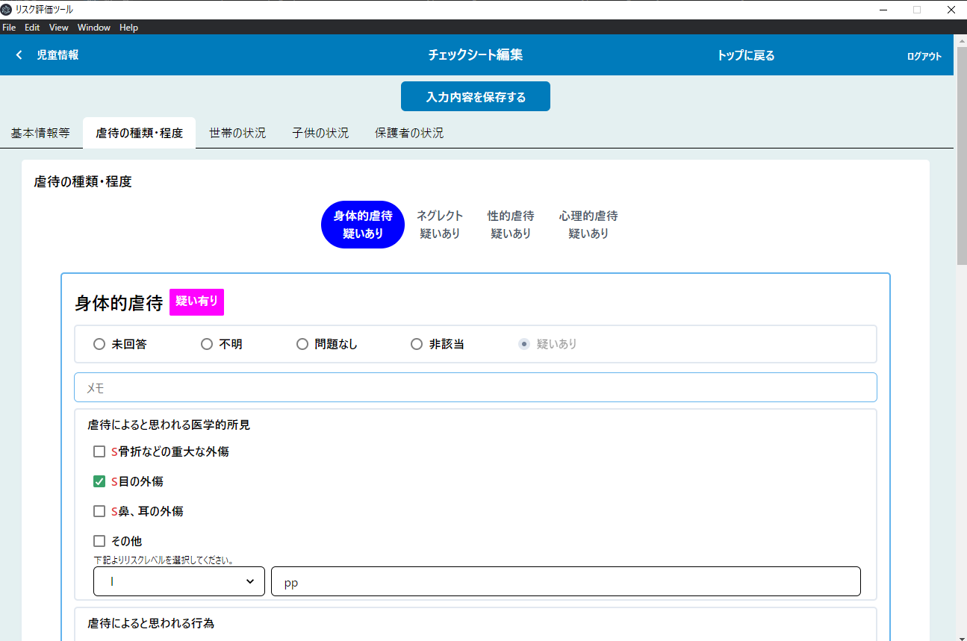
Task: Select the 性的虐待 疑いあり category
Action: click(x=511, y=225)
